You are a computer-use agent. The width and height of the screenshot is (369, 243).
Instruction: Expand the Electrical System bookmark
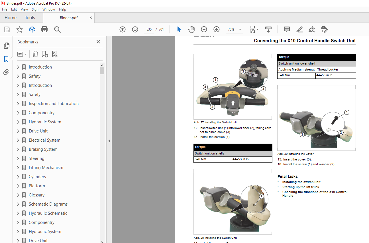18,140
